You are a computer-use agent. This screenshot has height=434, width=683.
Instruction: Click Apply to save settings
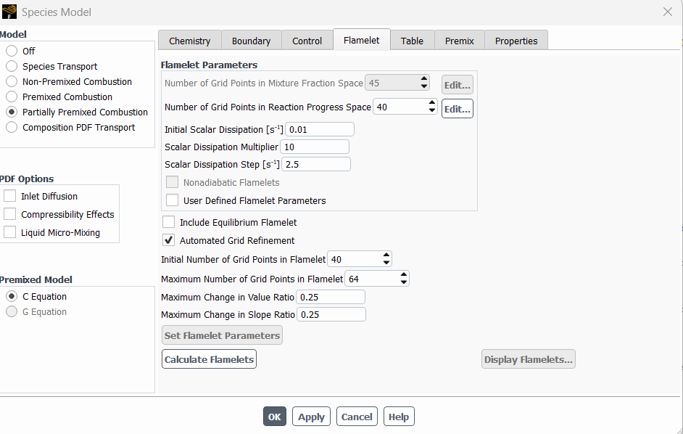point(311,417)
